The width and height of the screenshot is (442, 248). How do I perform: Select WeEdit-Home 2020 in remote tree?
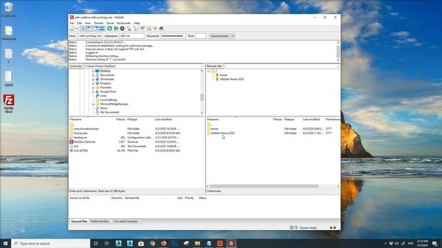point(232,79)
